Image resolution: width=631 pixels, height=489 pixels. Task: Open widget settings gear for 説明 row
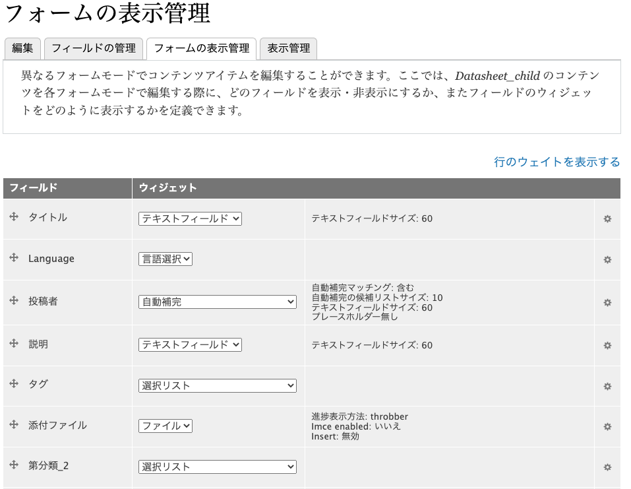607,345
